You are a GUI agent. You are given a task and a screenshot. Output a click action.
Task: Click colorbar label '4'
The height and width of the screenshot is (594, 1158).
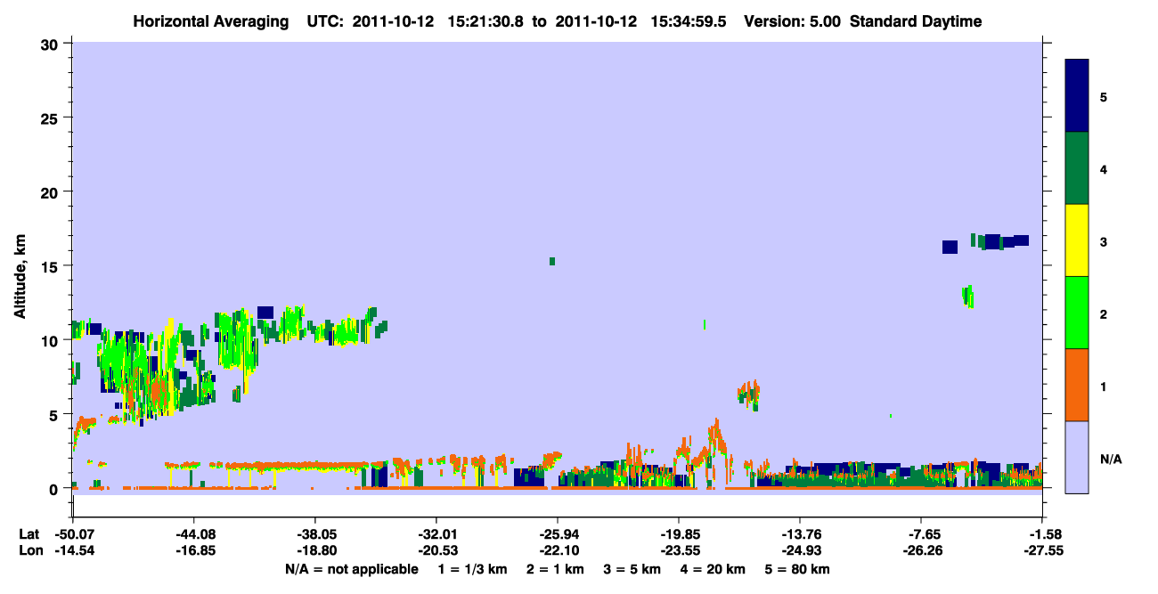tap(1104, 169)
